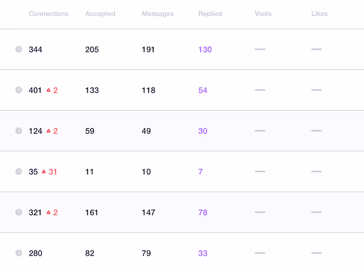Image resolution: width=364 pixels, height=273 pixels.
Task: Open the purple 78 replied count
Action: coord(202,212)
